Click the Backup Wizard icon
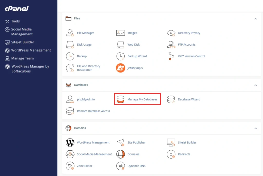 [x=120, y=56]
